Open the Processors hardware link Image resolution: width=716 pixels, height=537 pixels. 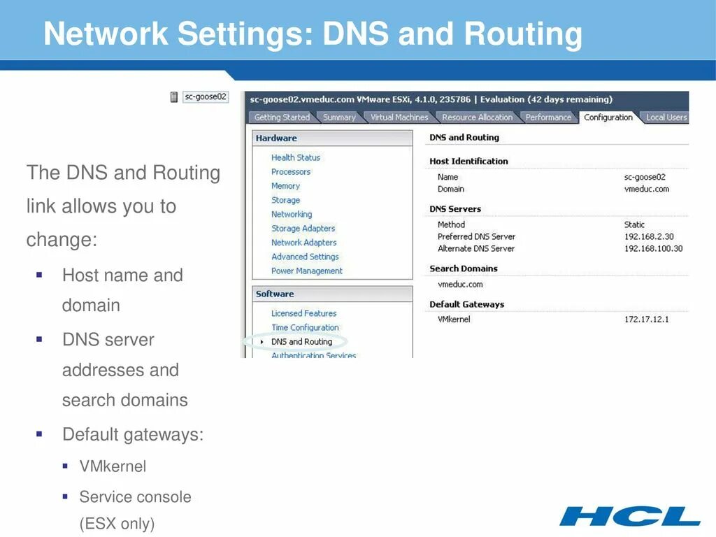pos(291,172)
